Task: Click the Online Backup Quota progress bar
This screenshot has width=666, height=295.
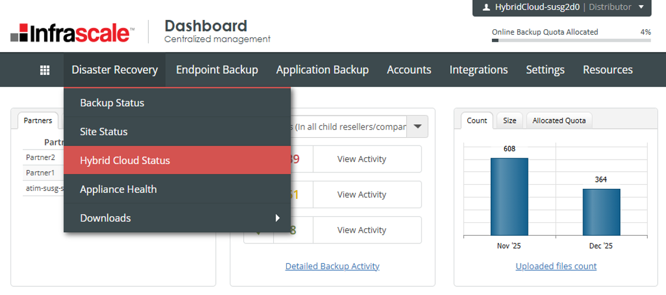Action: pyautogui.click(x=571, y=40)
